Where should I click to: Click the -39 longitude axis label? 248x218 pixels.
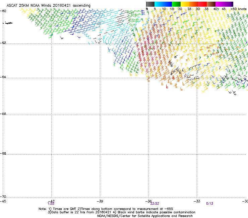(100, 201)
